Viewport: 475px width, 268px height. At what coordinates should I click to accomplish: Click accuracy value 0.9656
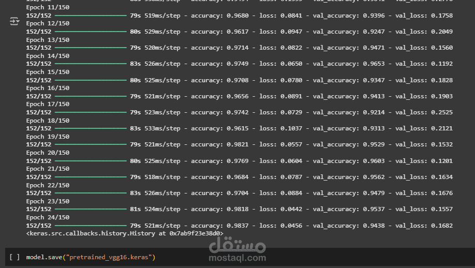[237, 96]
